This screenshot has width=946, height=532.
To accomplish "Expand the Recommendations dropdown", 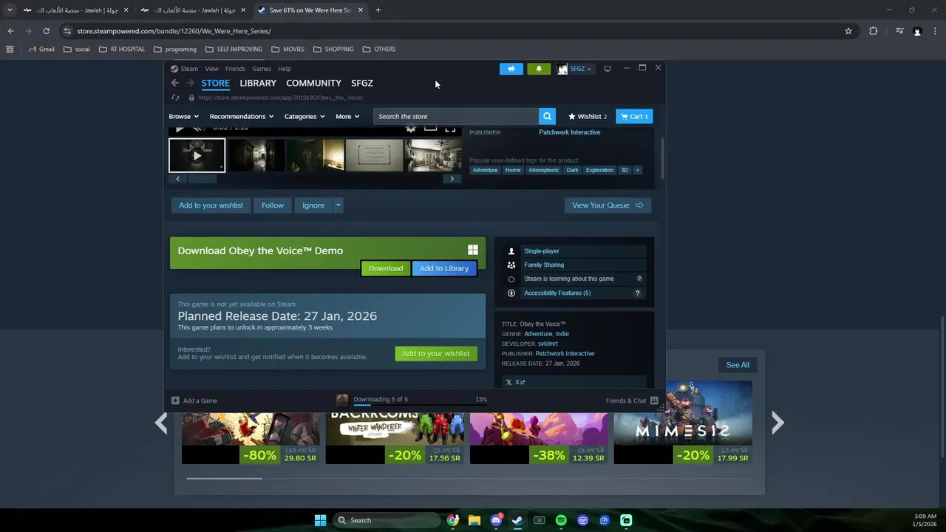I will 242,116.
